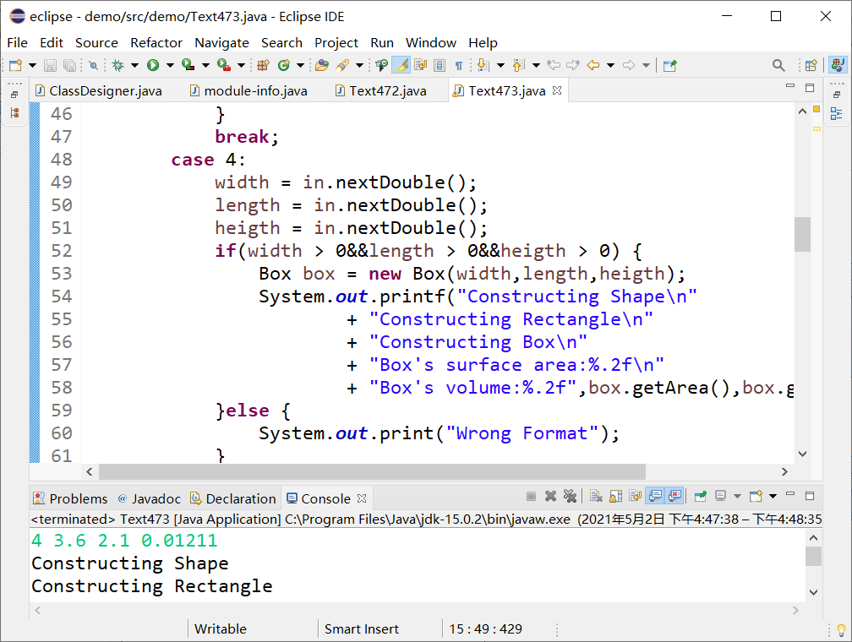Select the Java perspective button
The width and height of the screenshot is (852, 642).
pos(838,65)
